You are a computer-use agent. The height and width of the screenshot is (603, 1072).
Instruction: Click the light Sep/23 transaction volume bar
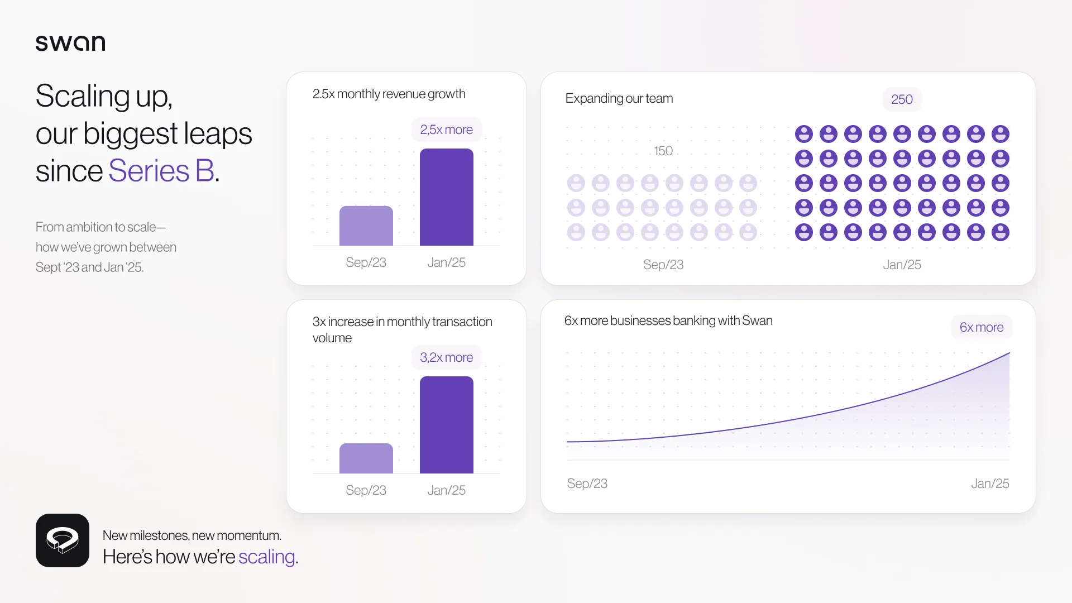[x=366, y=458]
